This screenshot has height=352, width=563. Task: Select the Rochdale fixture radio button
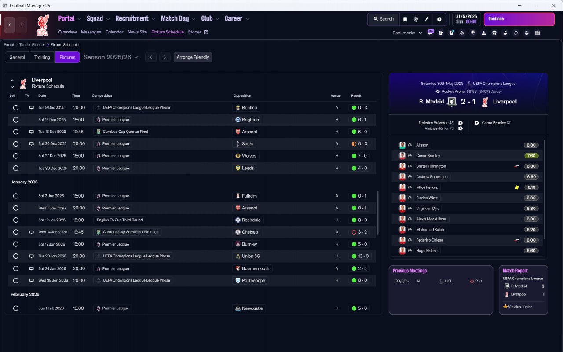(x=16, y=220)
